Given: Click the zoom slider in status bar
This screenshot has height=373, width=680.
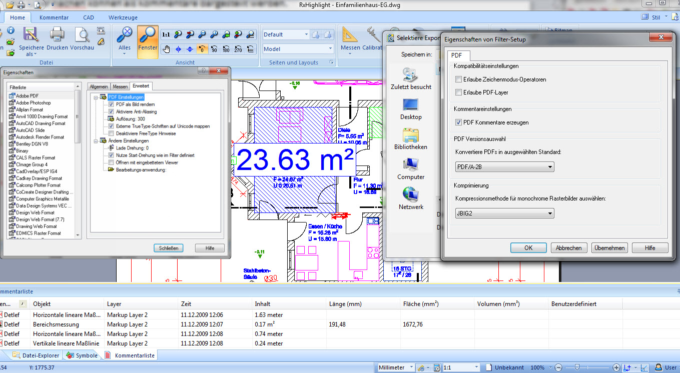Looking at the screenshot, I should pyautogui.click(x=576, y=367).
